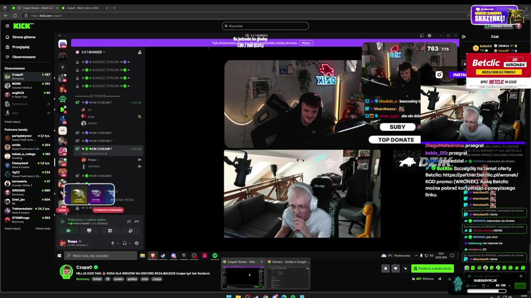
Task: Collapse the Czat panel with arrow icon
Action: pos(464,37)
